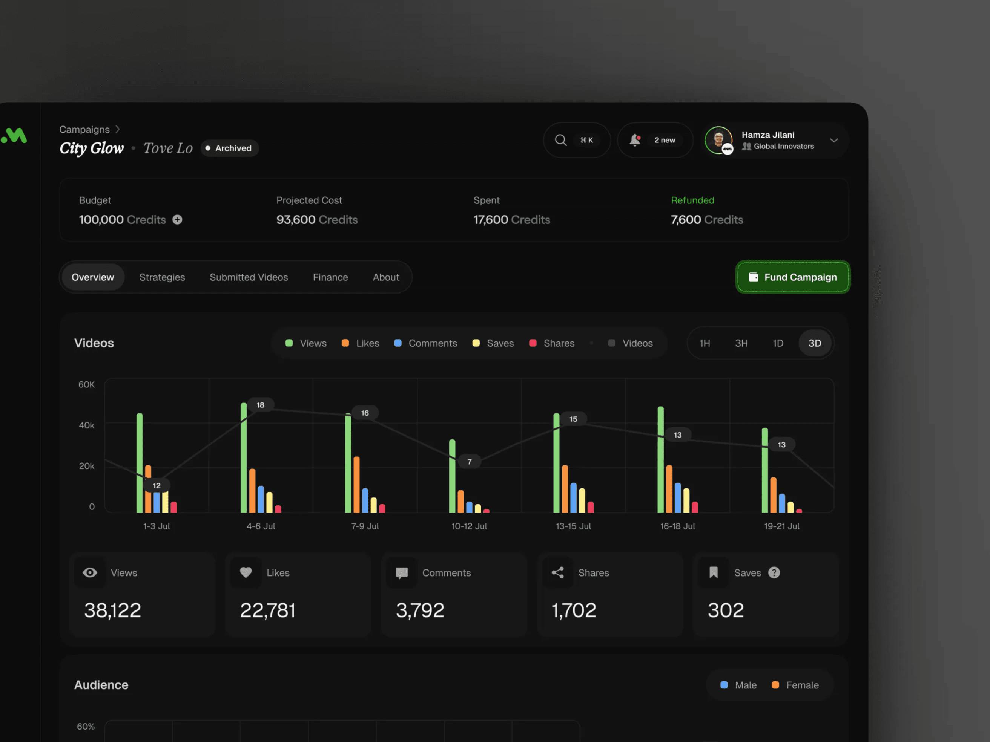Viewport: 990px width, 742px height.
Task: Click the plus icon beside Budget credits
Action: pyautogui.click(x=177, y=220)
